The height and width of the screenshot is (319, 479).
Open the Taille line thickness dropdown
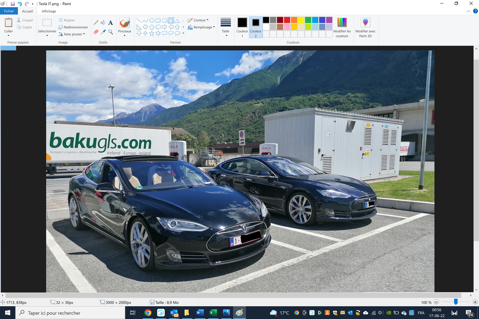tap(226, 28)
